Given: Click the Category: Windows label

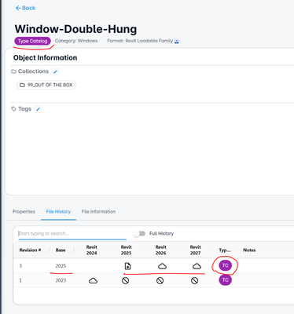Looking at the screenshot, I should click(x=76, y=41).
